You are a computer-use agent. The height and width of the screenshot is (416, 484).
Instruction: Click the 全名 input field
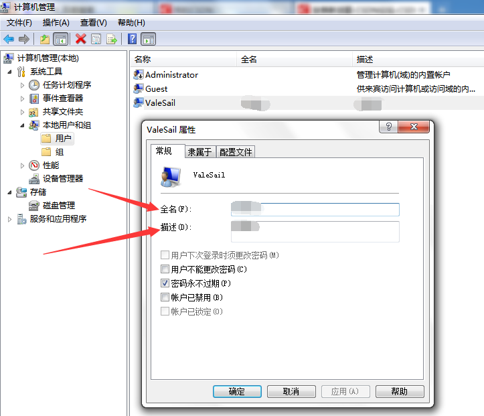coord(315,209)
